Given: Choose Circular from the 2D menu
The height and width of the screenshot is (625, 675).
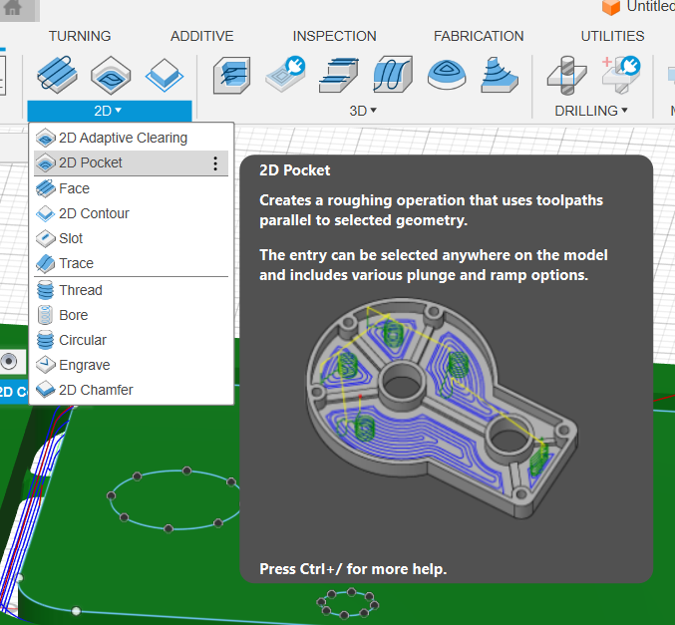Looking at the screenshot, I should coord(131,340).
